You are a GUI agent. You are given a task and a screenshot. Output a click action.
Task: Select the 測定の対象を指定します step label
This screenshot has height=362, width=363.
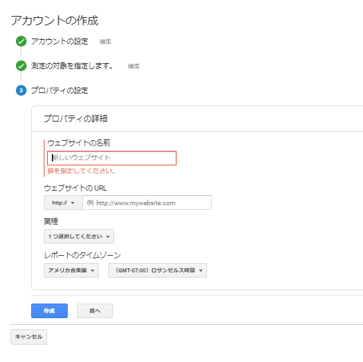pos(72,66)
